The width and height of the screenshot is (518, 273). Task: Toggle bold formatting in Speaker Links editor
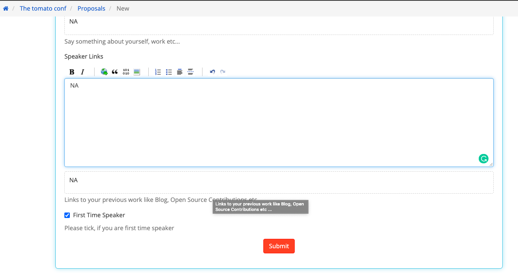[72, 72]
